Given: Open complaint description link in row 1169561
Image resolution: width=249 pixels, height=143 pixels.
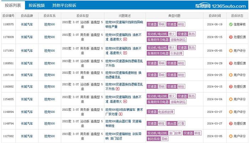Looking at the screenshot, I should click(124, 63).
